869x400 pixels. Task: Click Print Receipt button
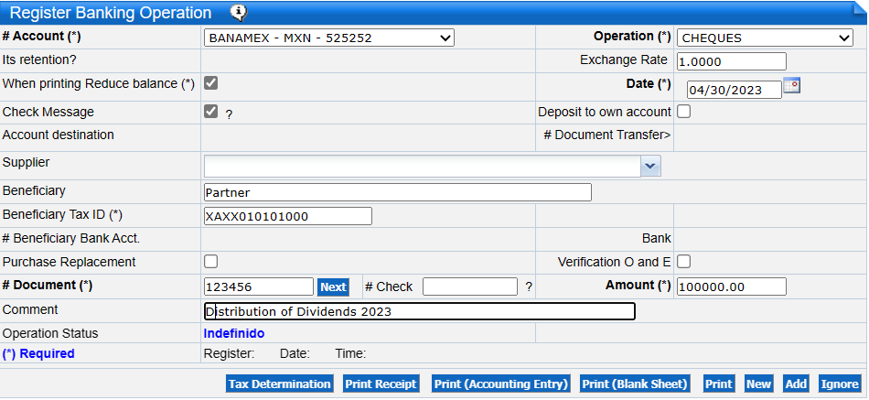tap(381, 384)
